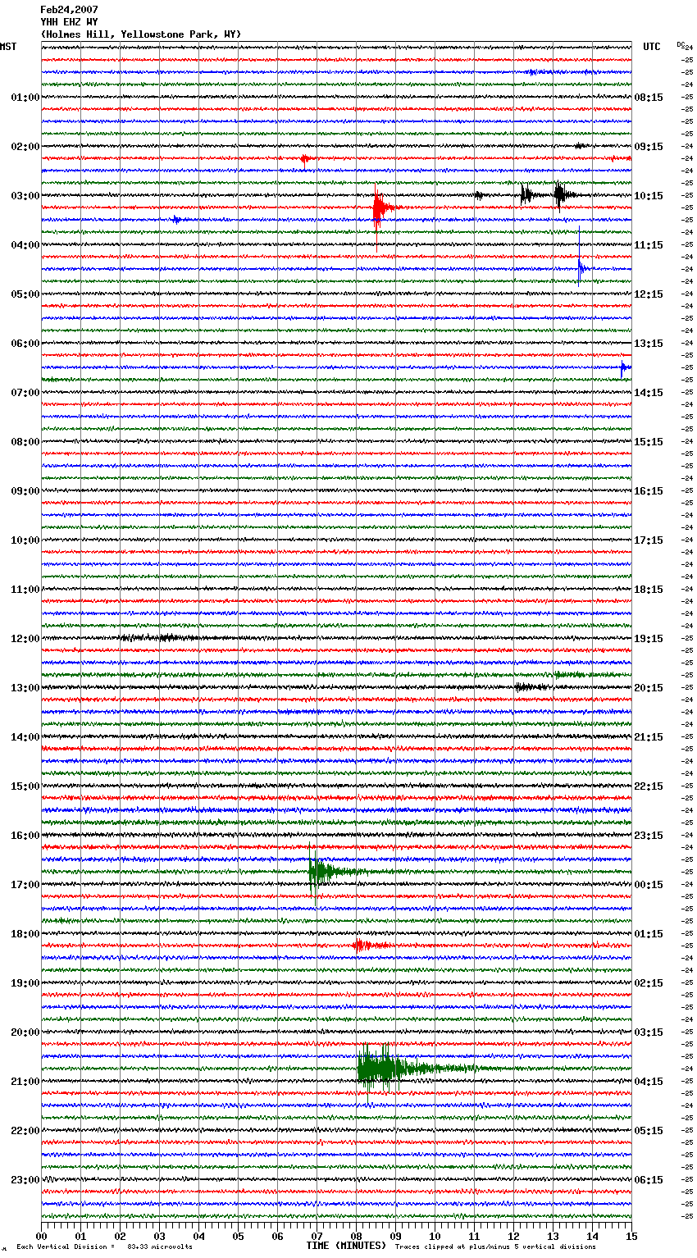
Task: Click the "08:15" UTC time label
Action: coord(649,98)
